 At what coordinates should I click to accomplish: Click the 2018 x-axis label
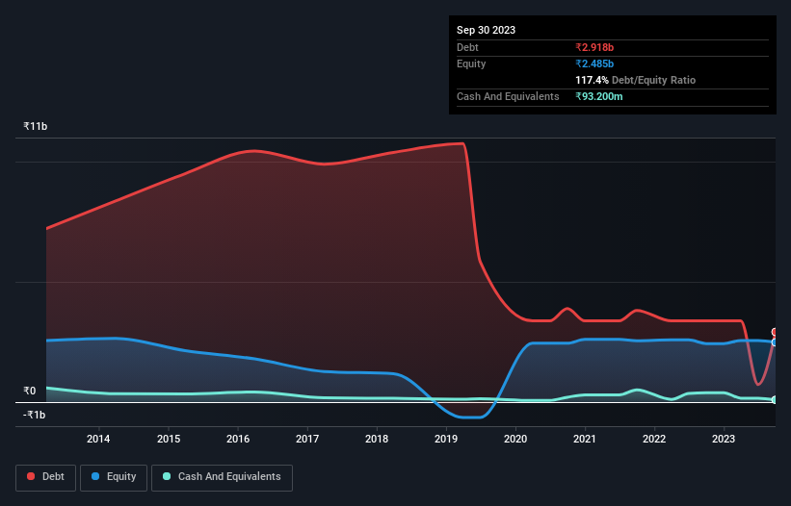point(377,439)
